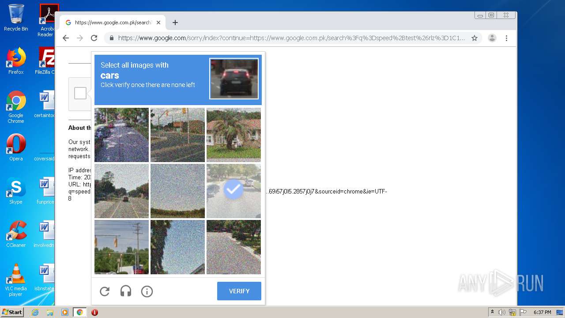Screen dimensions: 565x318
Task: Open Recycle Bin on desktop
Action: [x=16, y=18]
